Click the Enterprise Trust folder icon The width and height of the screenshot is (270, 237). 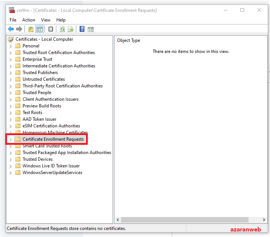pyautogui.click(x=18, y=59)
